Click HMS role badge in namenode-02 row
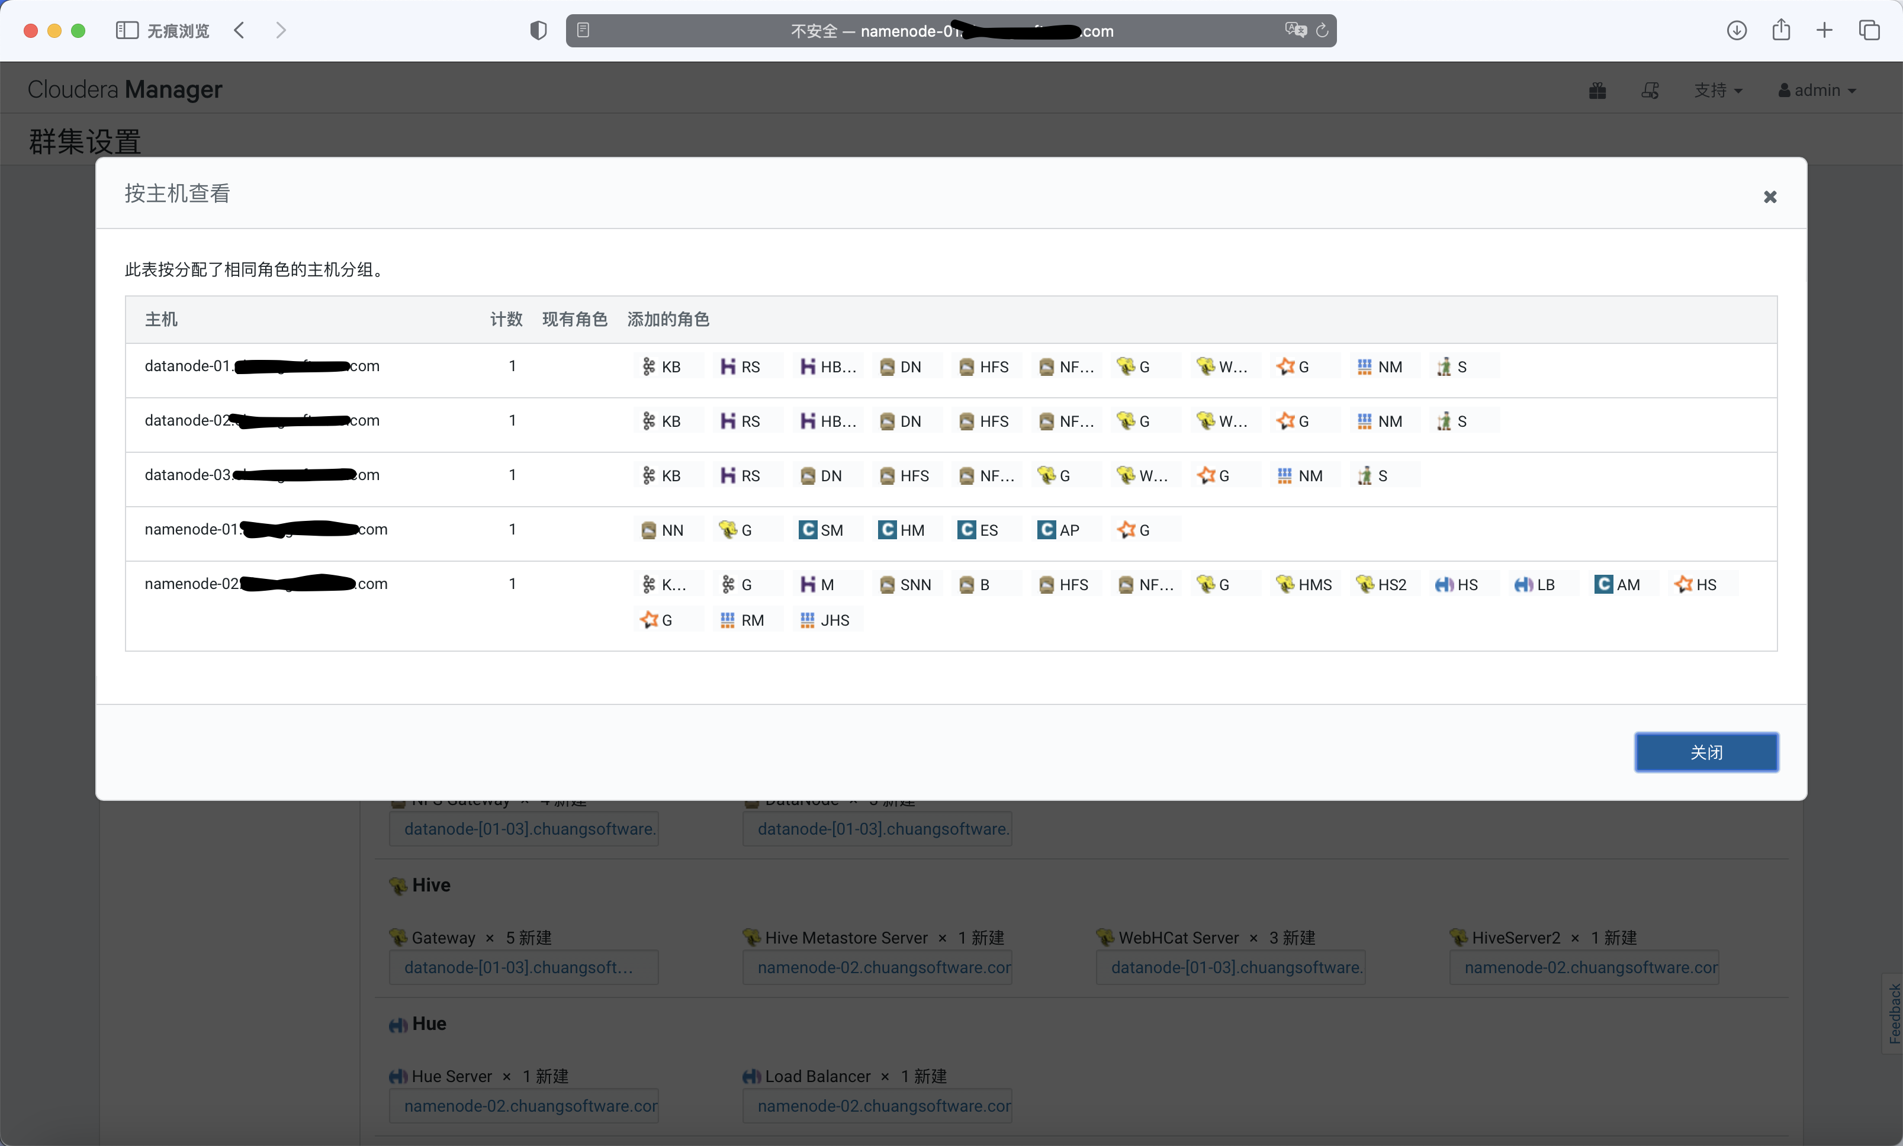The height and width of the screenshot is (1146, 1903). point(1304,585)
